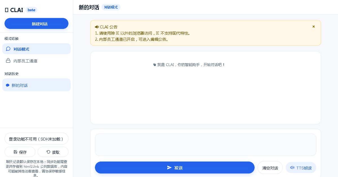Open 新的对话 in chat history
This screenshot has height=177, width=338.
(x=36, y=85)
